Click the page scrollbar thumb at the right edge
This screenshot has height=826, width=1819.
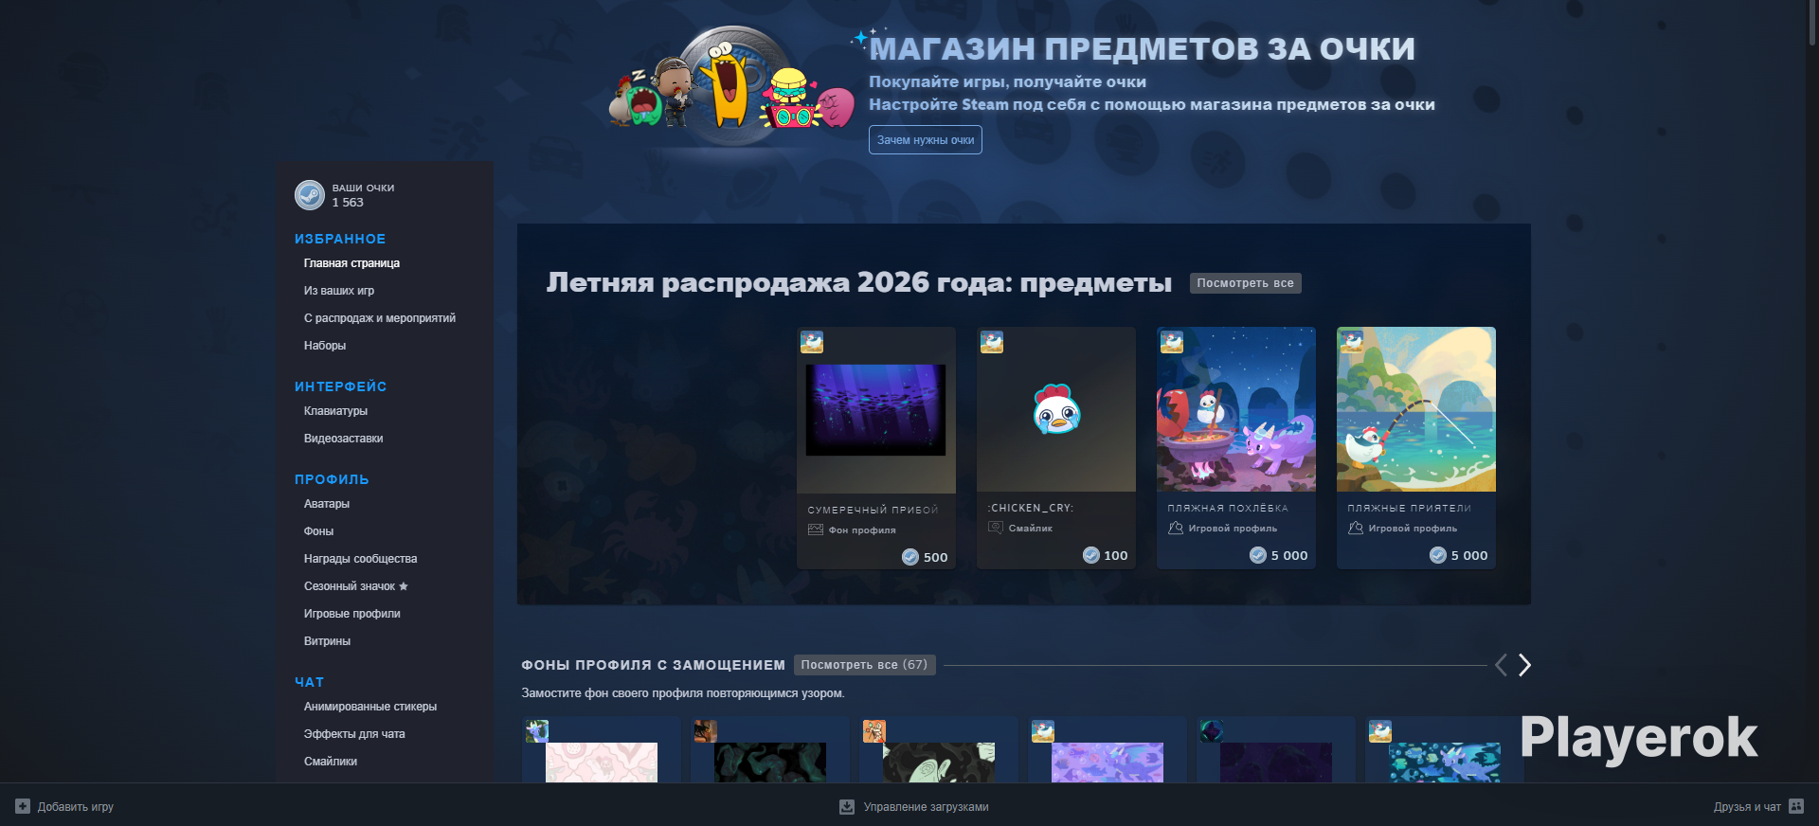click(1812, 22)
